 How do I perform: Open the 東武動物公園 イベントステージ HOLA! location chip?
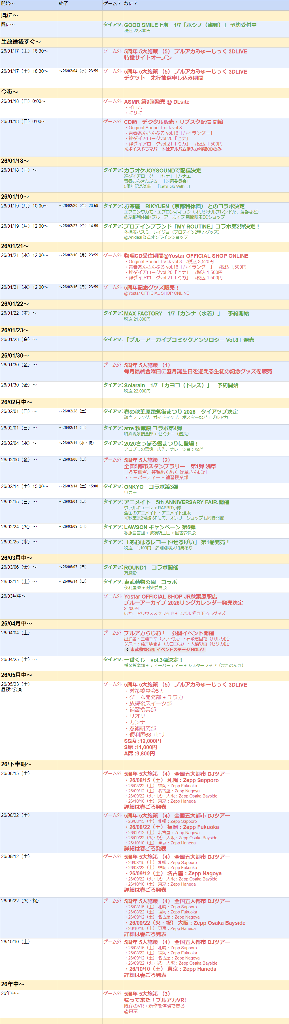point(167,649)
